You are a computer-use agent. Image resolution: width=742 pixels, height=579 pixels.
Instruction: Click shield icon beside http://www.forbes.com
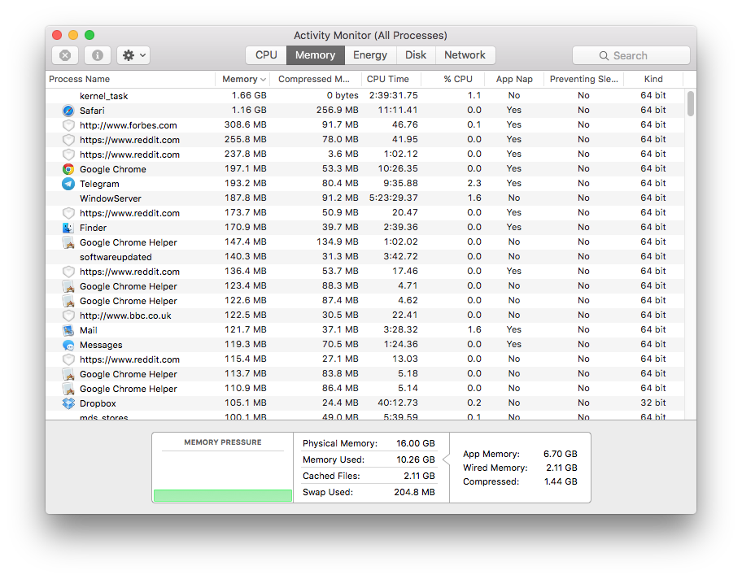pos(68,125)
